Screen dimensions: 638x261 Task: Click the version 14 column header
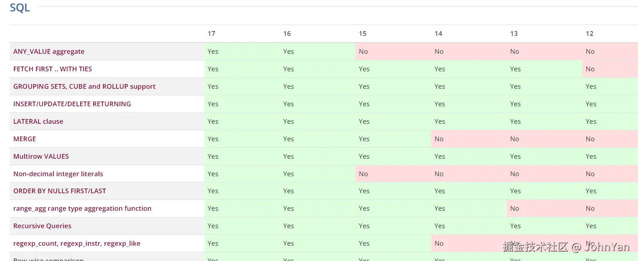438,34
